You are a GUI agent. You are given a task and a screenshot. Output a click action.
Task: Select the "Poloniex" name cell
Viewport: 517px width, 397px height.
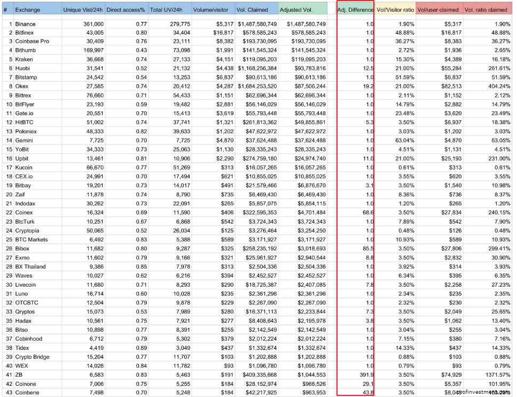coord(26,132)
